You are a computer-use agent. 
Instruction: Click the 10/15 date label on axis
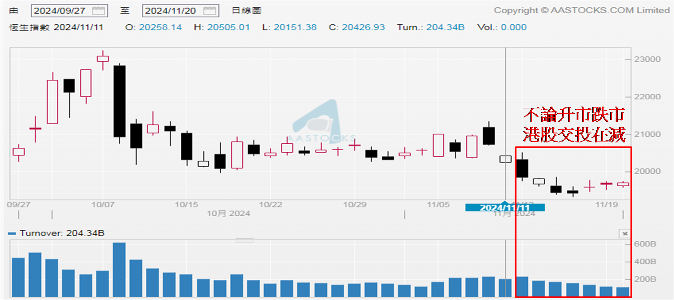click(187, 205)
